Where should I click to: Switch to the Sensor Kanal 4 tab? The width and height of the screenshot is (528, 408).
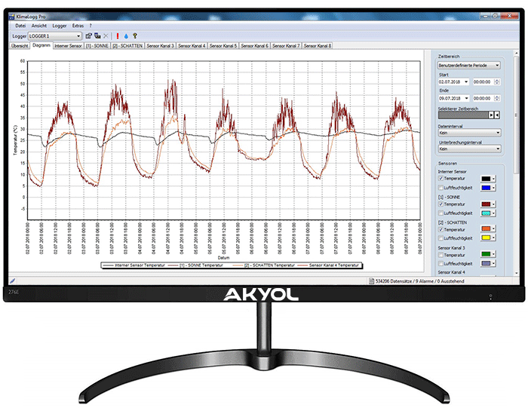[x=192, y=46]
